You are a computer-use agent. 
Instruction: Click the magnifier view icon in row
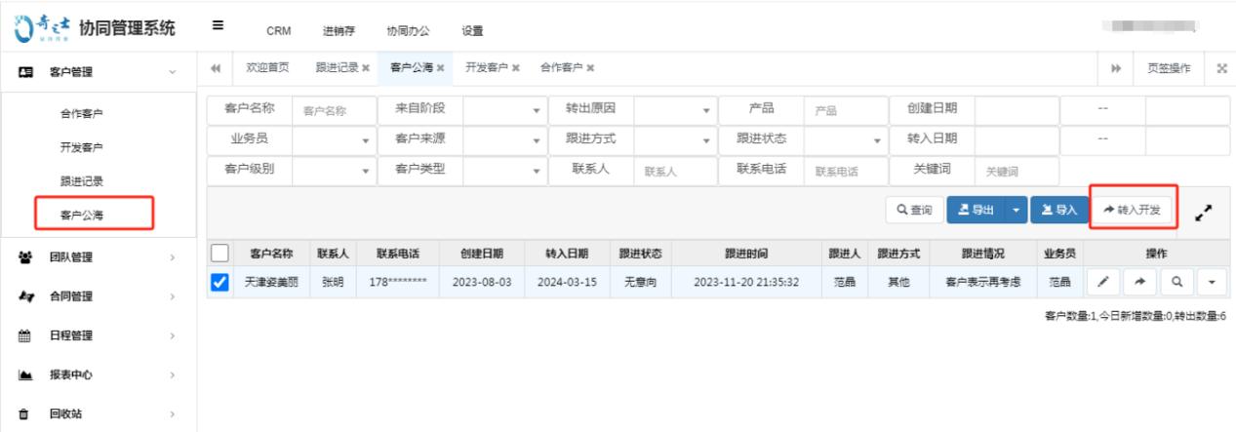(1177, 281)
